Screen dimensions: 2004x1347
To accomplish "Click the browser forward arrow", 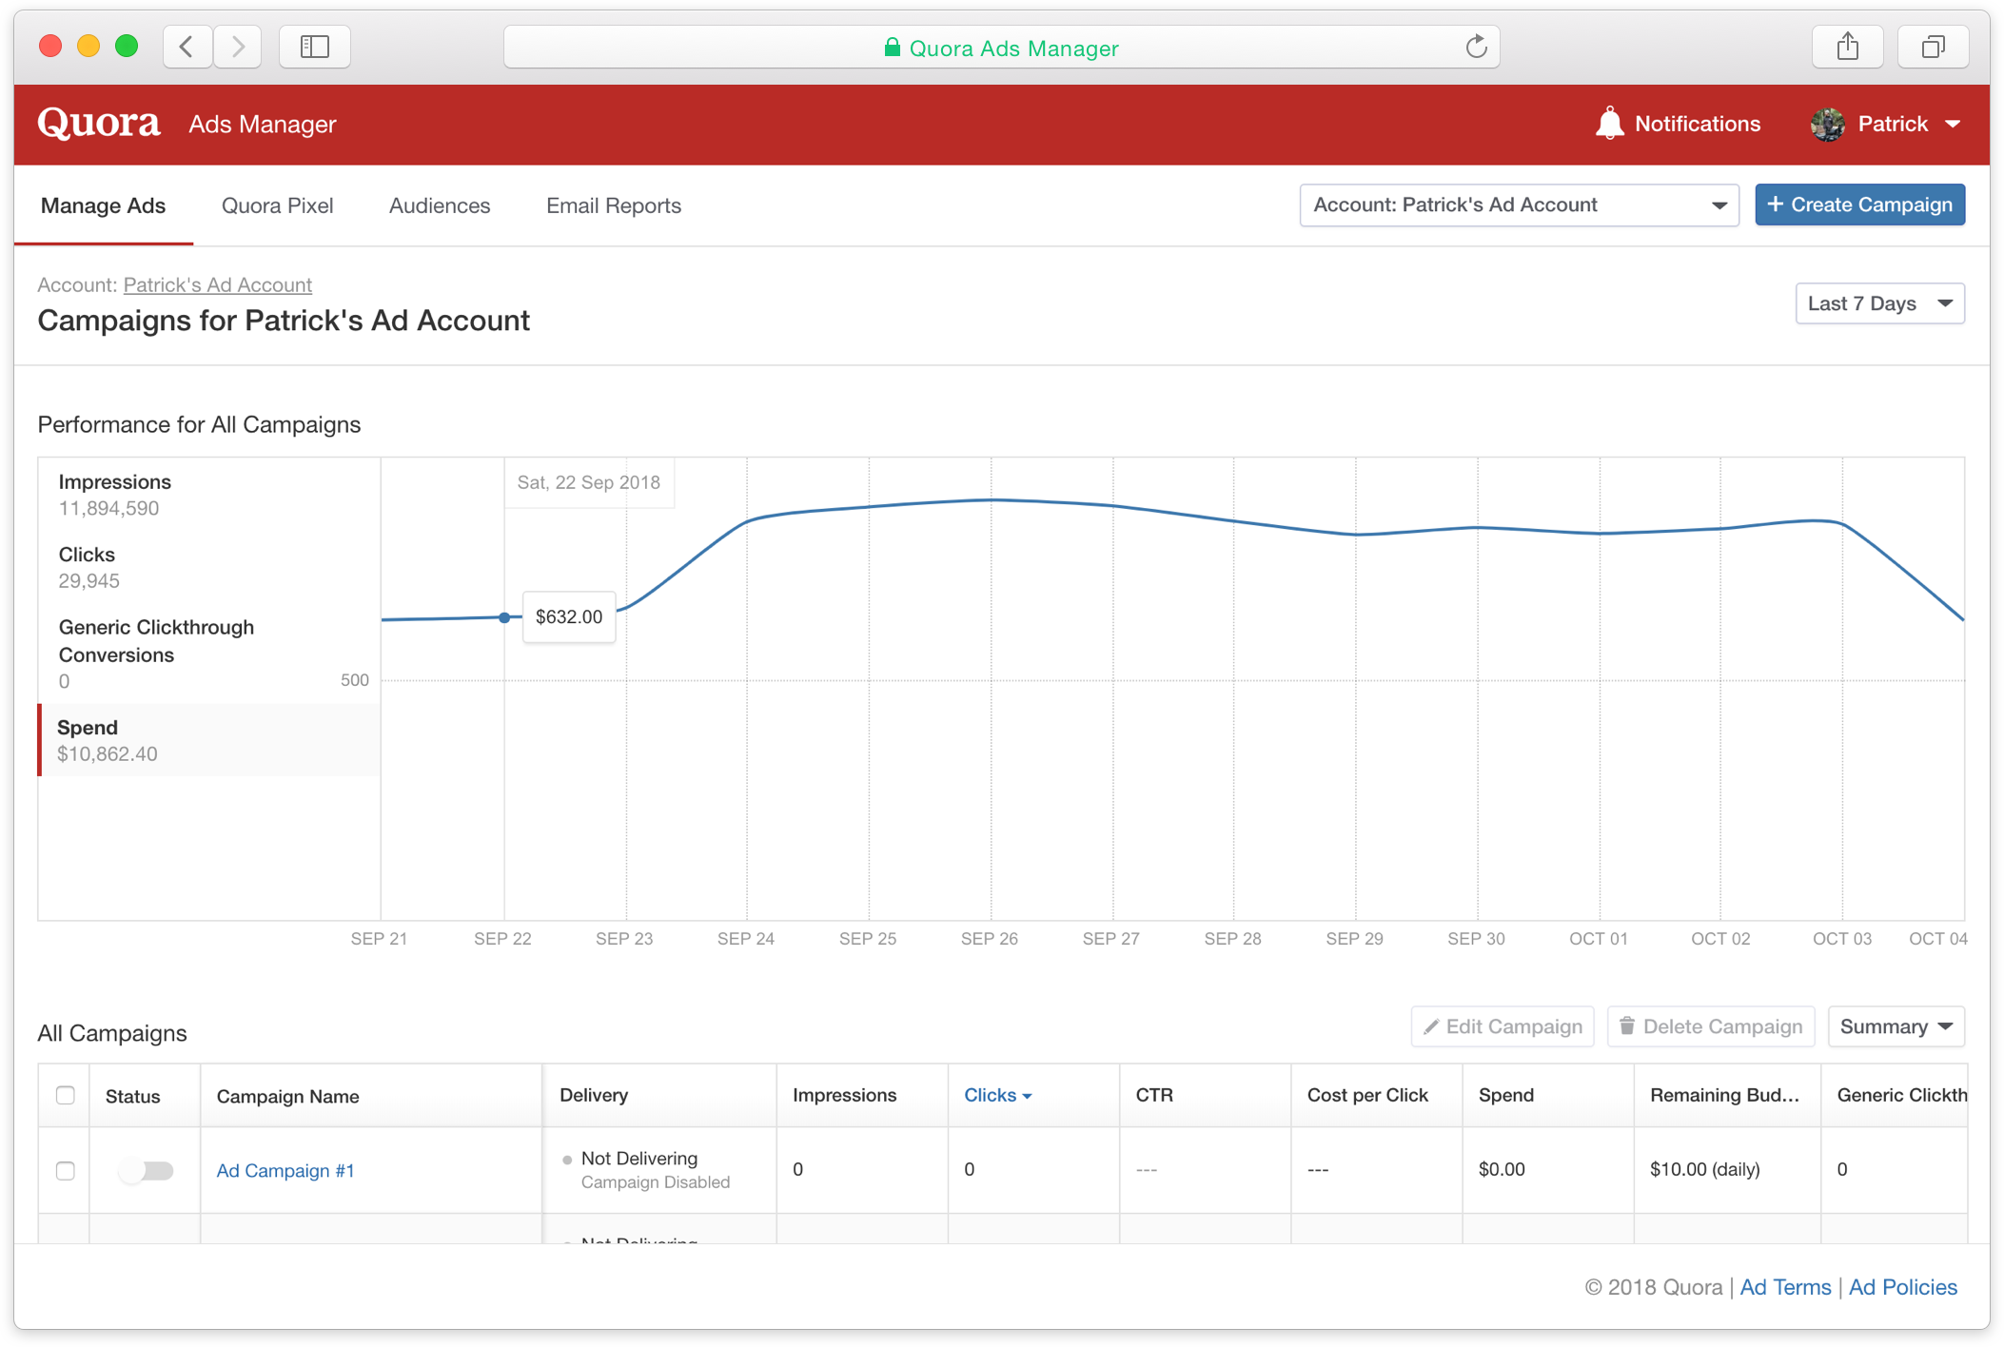I will click(x=237, y=47).
